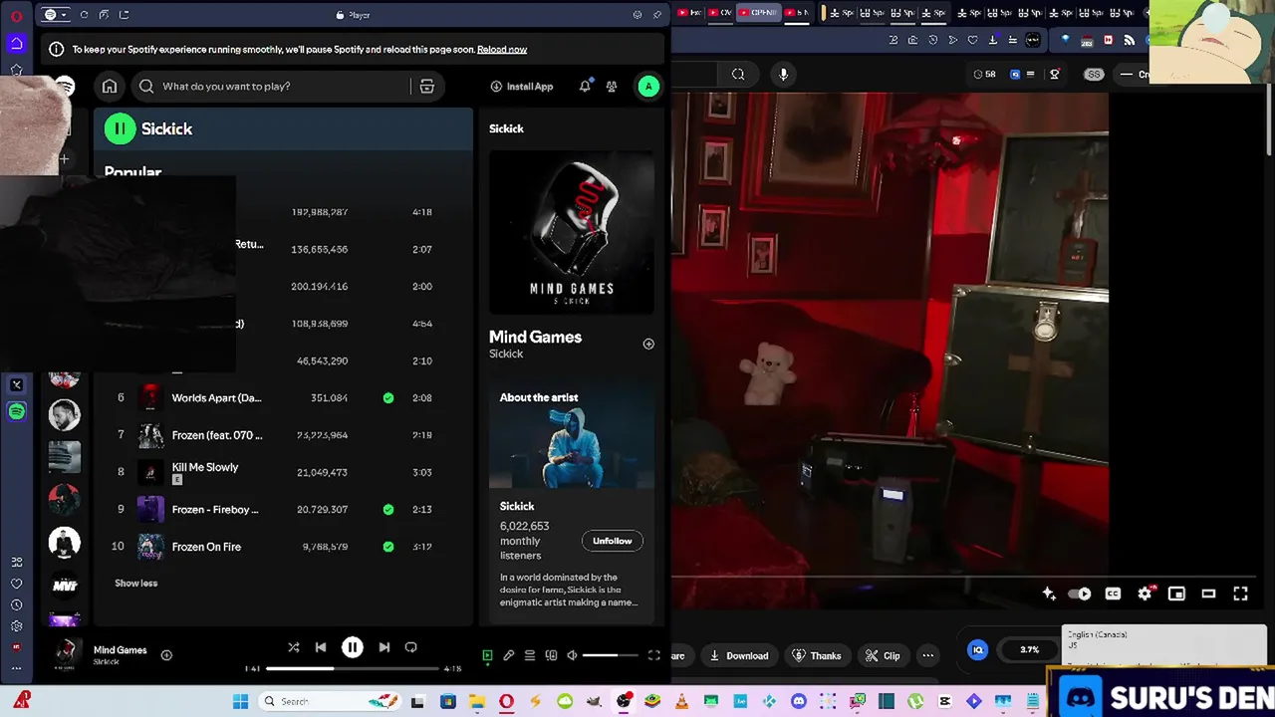Image resolution: width=1275 pixels, height=717 pixels.
Task: Adjust the Spotify volume slider
Action: click(612, 655)
